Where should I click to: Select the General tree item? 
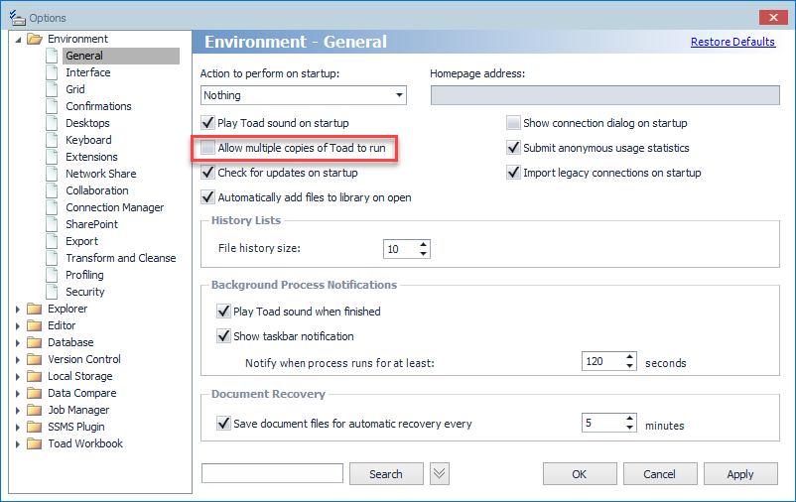(x=121, y=56)
